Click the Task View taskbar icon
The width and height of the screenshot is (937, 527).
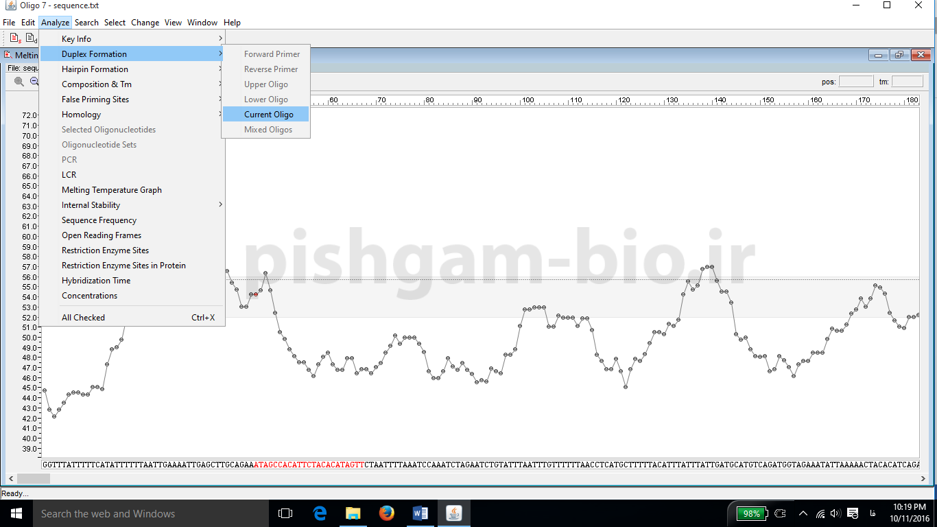click(x=285, y=513)
